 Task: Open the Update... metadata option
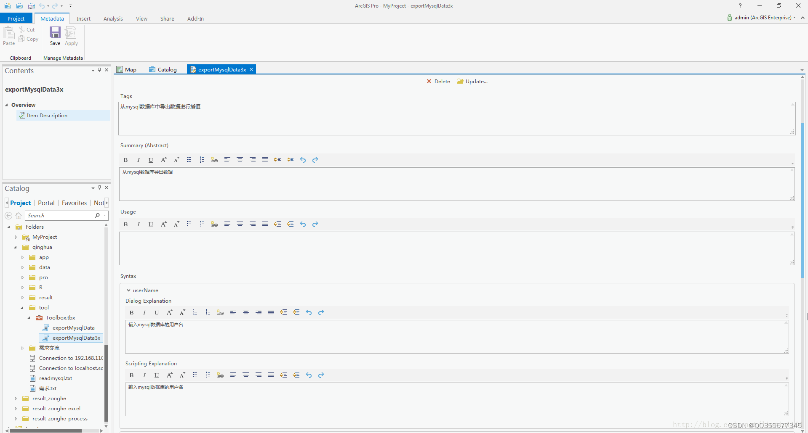tap(472, 82)
